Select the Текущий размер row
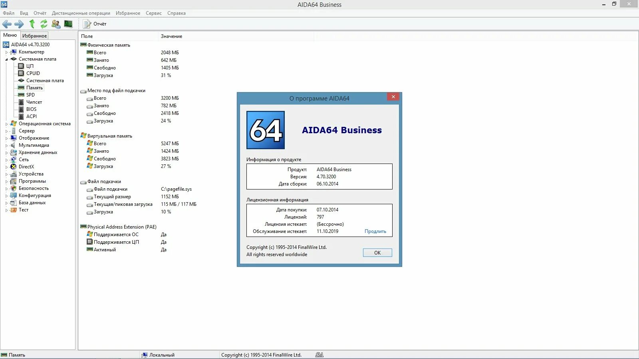Viewport: 639px width, 359px height. (133, 197)
